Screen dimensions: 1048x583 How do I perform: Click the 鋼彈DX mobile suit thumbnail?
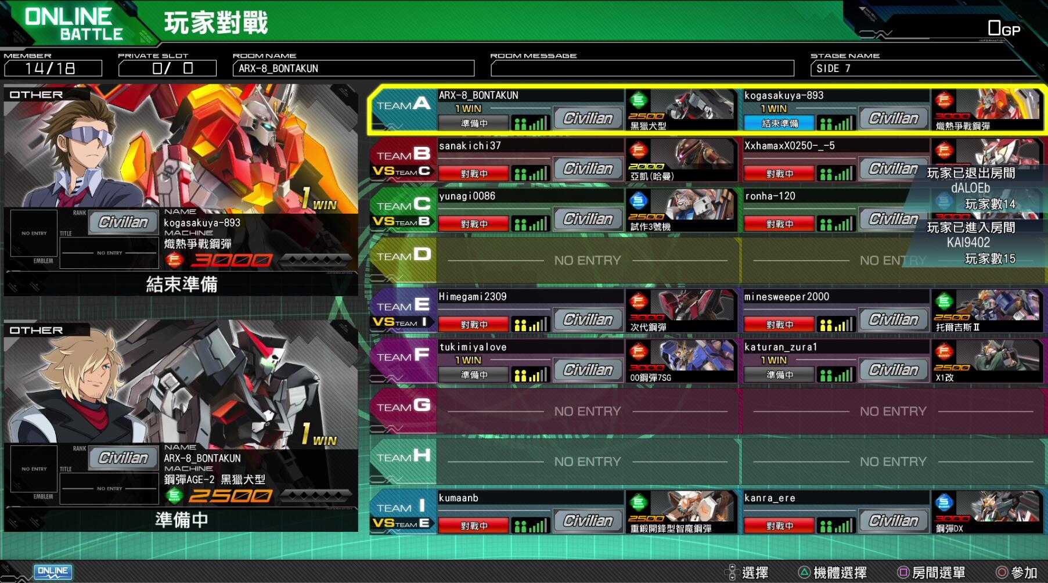point(997,507)
